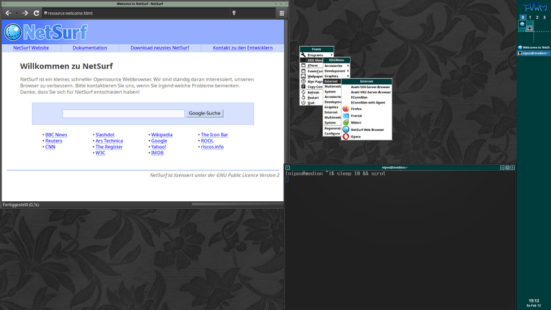Select 'nipos@medion:~' in the window list
Screen dimensions: 551x310
pos(534,53)
